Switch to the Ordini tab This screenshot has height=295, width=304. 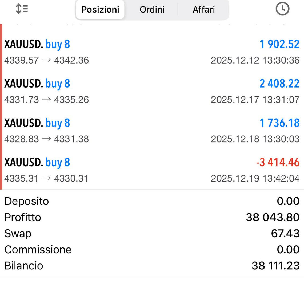[152, 10]
